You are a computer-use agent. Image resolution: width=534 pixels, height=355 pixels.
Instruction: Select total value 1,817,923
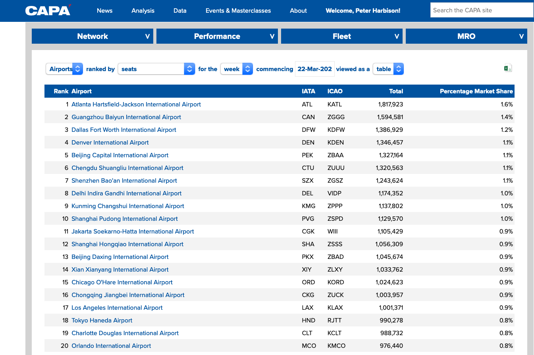[x=391, y=104]
